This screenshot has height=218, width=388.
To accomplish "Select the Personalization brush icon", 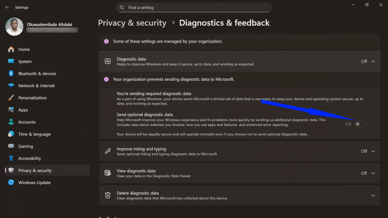I will pos(11,98).
